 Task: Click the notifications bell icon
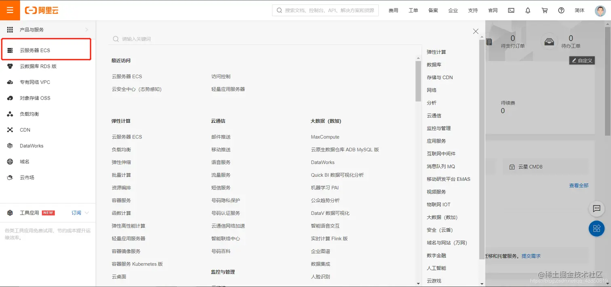click(x=527, y=10)
